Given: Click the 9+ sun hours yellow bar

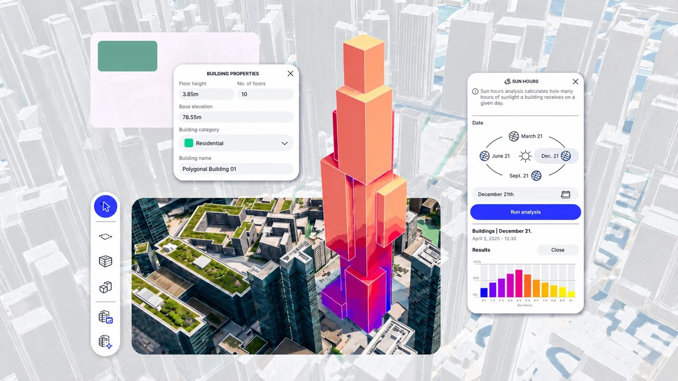Looking at the screenshot, I should pos(571,294).
